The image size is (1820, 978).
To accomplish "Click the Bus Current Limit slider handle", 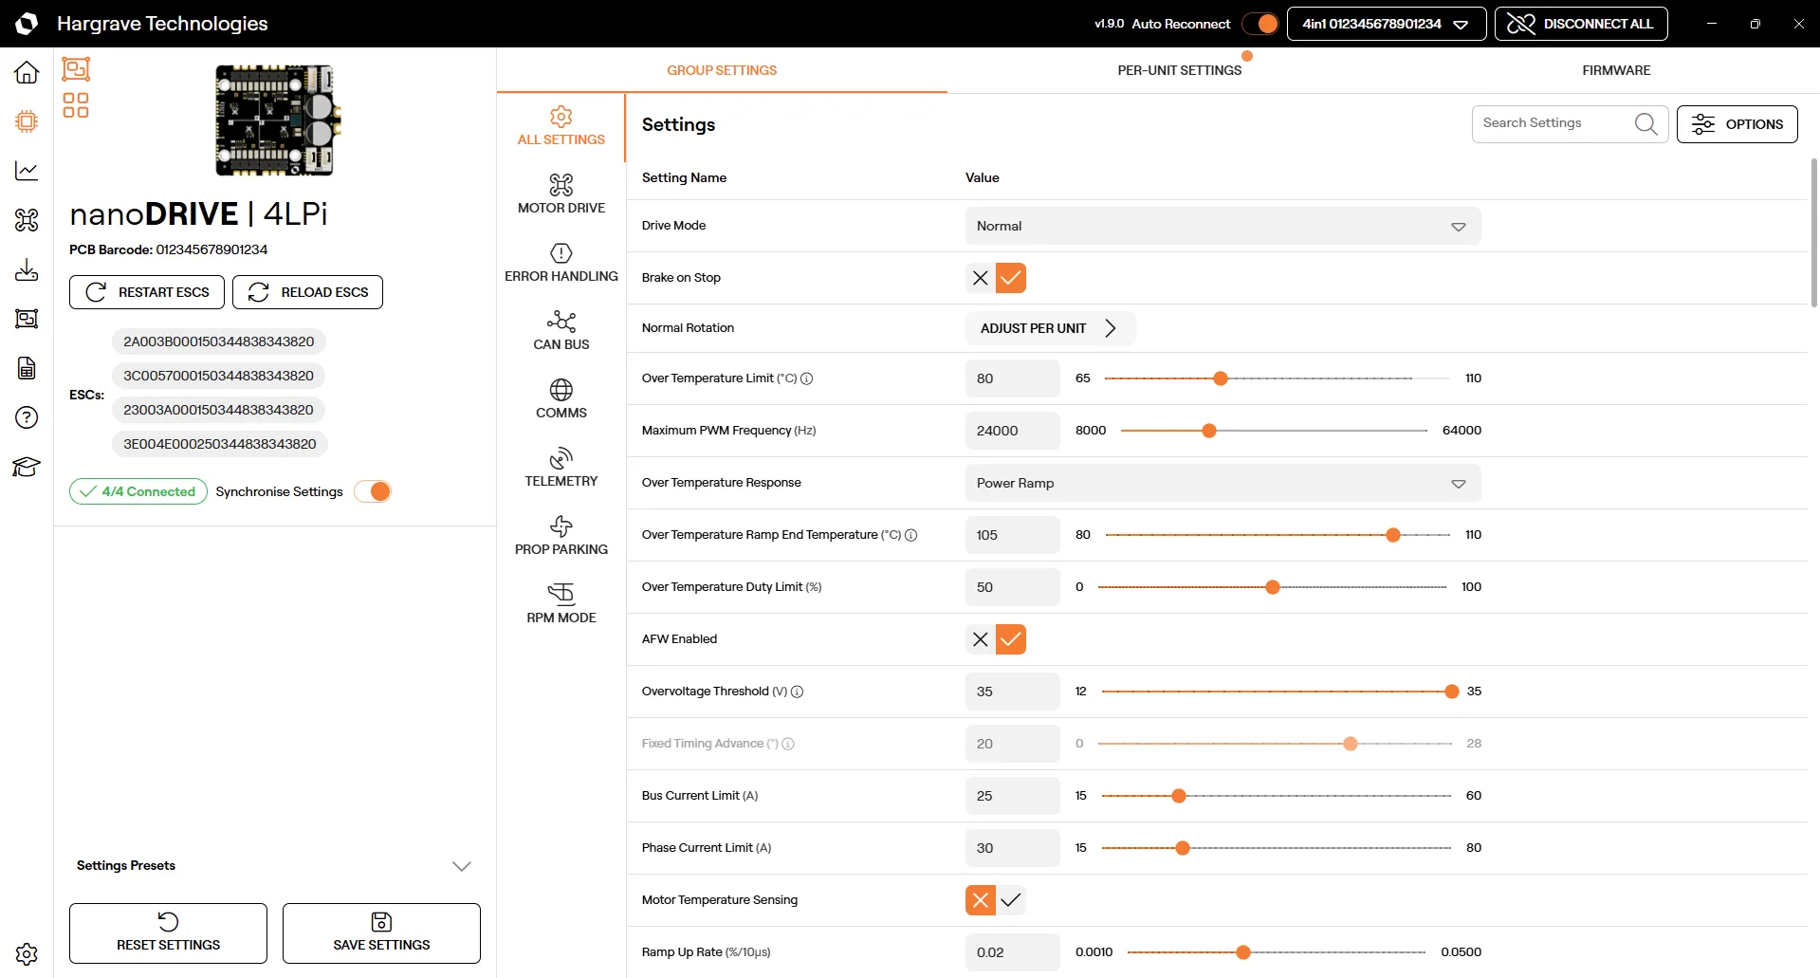I will click(x=1179, y=796).
